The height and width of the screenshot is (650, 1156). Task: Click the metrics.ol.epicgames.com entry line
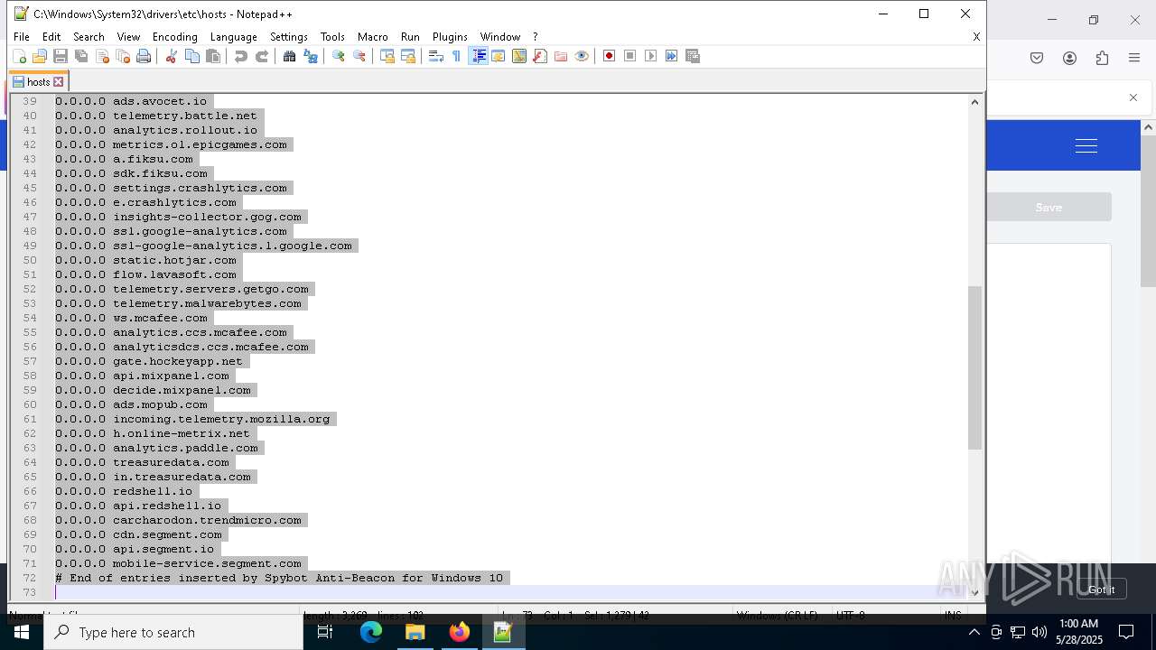pyautogui.click(x=171, y=144)
